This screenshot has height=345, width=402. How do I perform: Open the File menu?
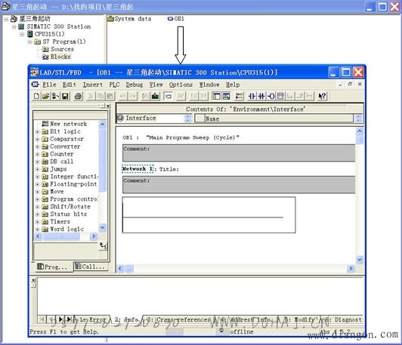[x=49, y=85]
